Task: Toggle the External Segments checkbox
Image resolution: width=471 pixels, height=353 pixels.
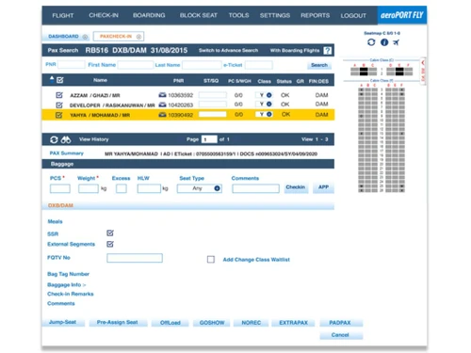Action: coord(110,244)
